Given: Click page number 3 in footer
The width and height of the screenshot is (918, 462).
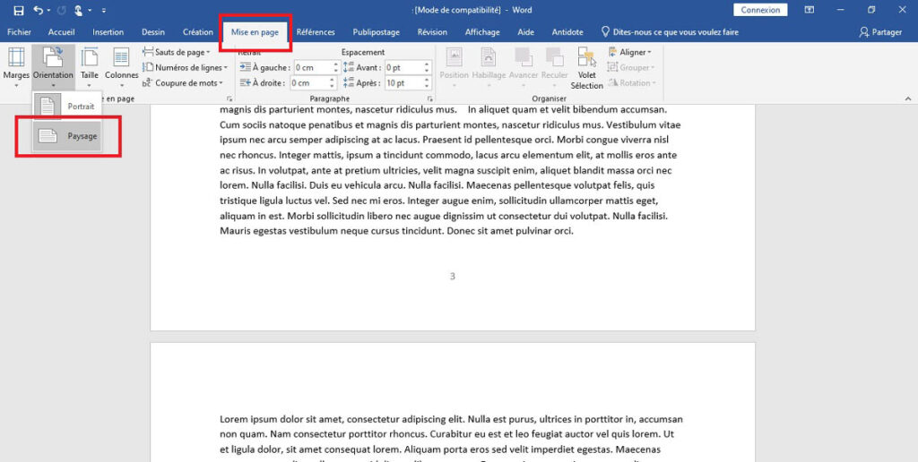Looking at the screenshot, I should point(452,276).
